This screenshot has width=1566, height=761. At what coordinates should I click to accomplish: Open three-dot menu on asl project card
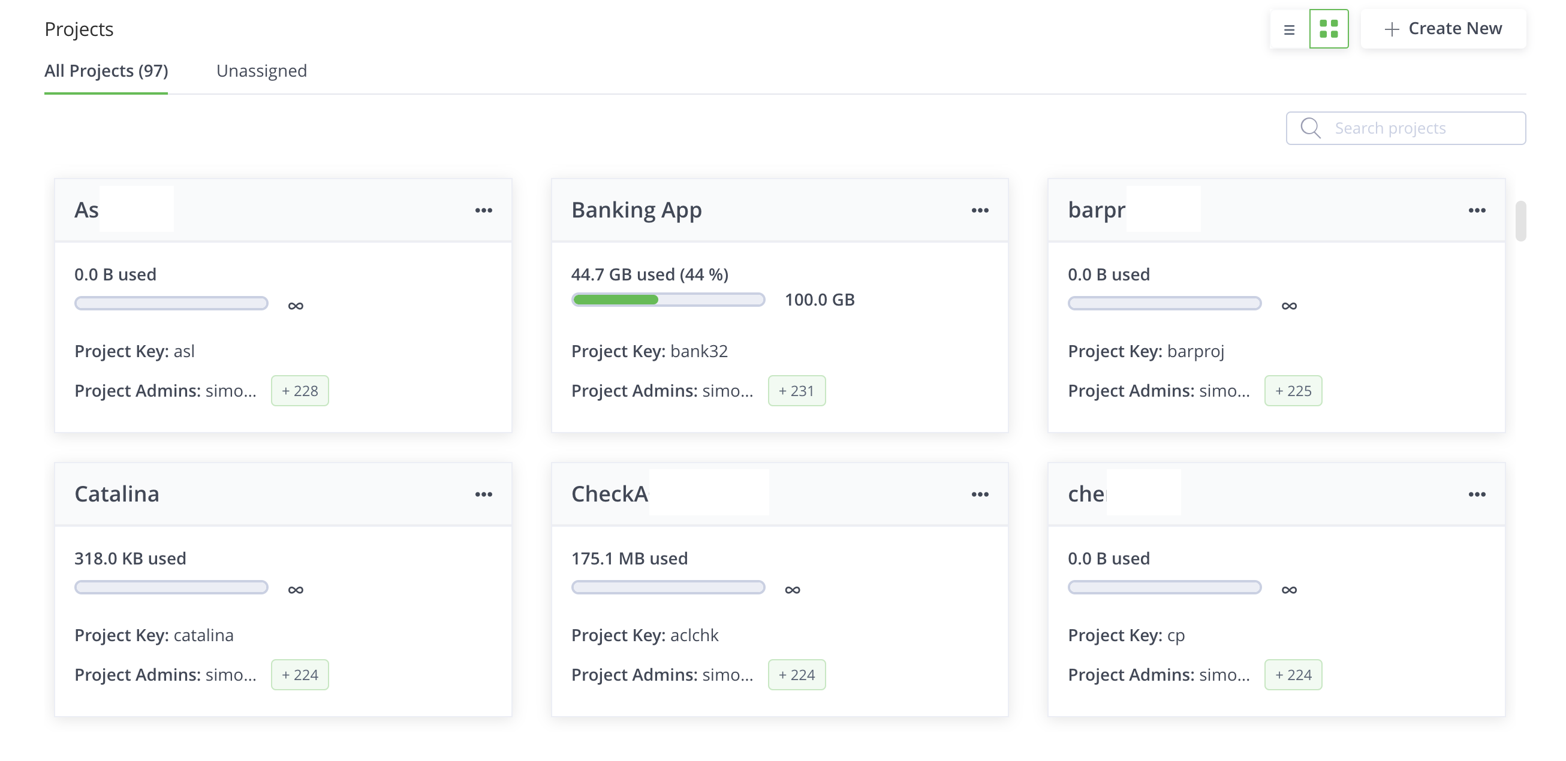[x=483, y=210]
